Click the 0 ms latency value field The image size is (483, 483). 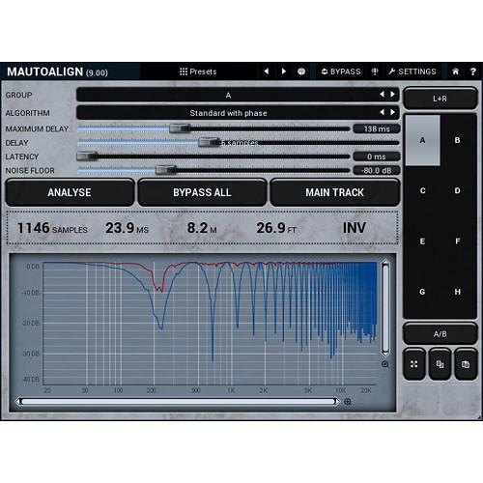tap(377, 156)
